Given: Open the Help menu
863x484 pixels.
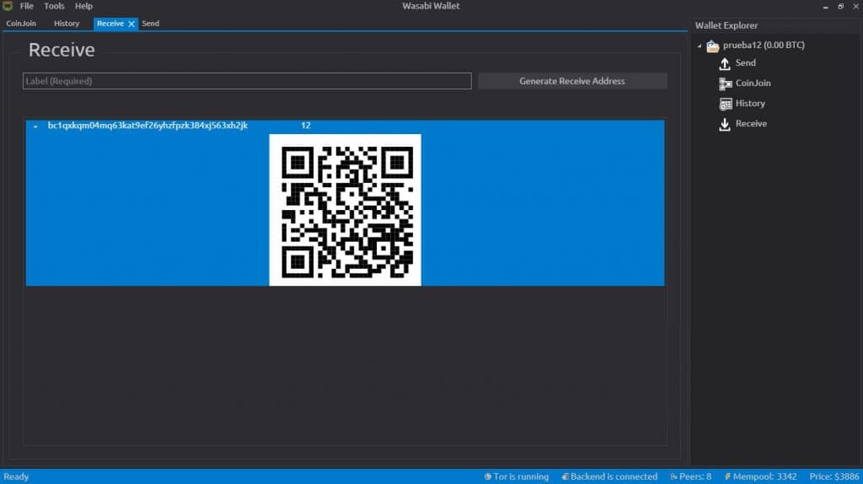Looking at the screenshot, I should pos(83,6).
